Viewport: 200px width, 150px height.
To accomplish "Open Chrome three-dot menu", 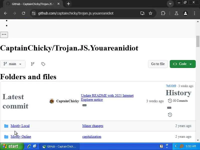I will click(194, 13).
